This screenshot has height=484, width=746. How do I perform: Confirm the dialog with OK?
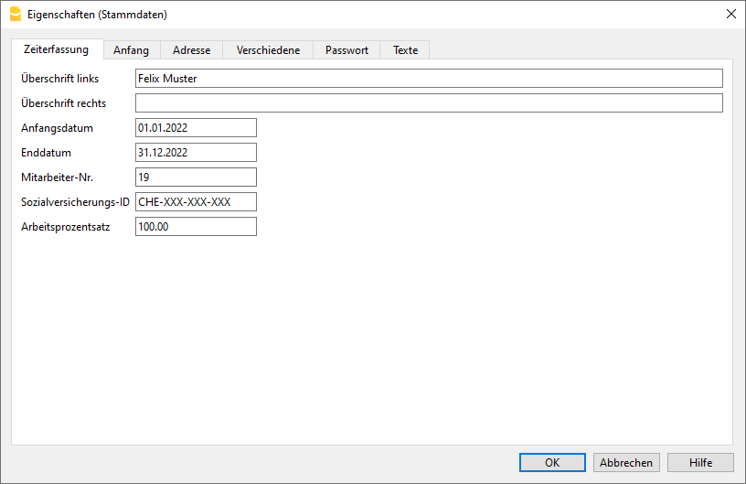(552, 463)
